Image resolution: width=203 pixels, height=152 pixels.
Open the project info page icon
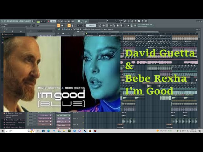pyautogui.click(x=118, y=25)
